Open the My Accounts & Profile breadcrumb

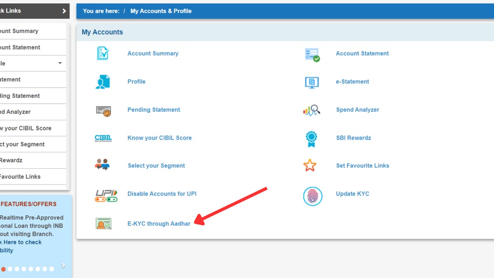coord(161,11)
